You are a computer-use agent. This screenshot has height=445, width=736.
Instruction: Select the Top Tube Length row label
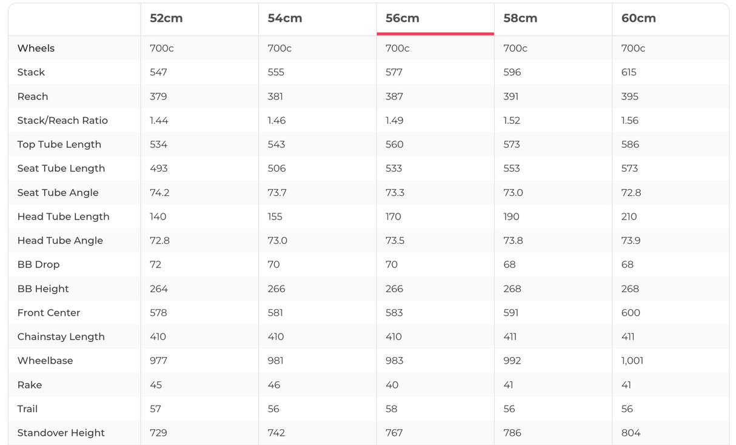pyautogui.click(x=59, y=144)
